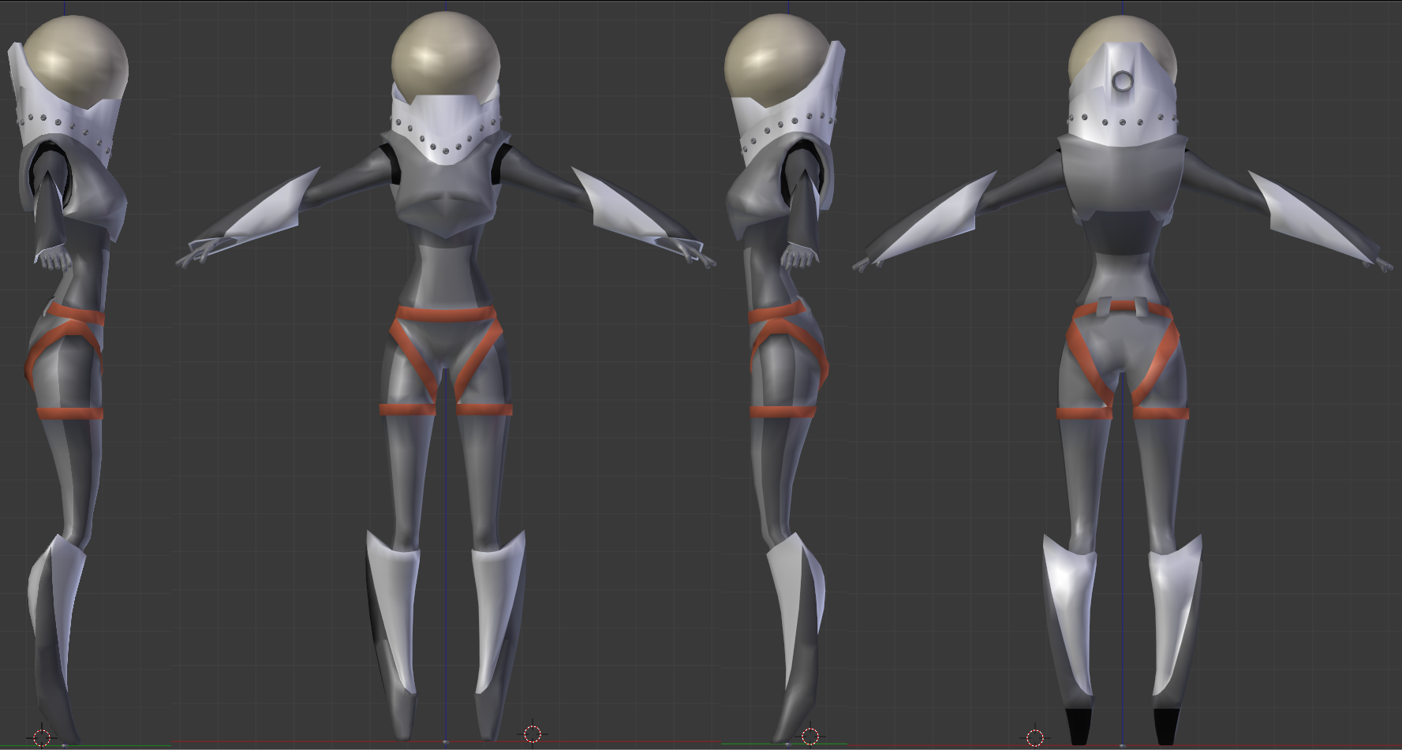
Task: Click the 3D cursor in the leftmost side view
Action: 42,737
